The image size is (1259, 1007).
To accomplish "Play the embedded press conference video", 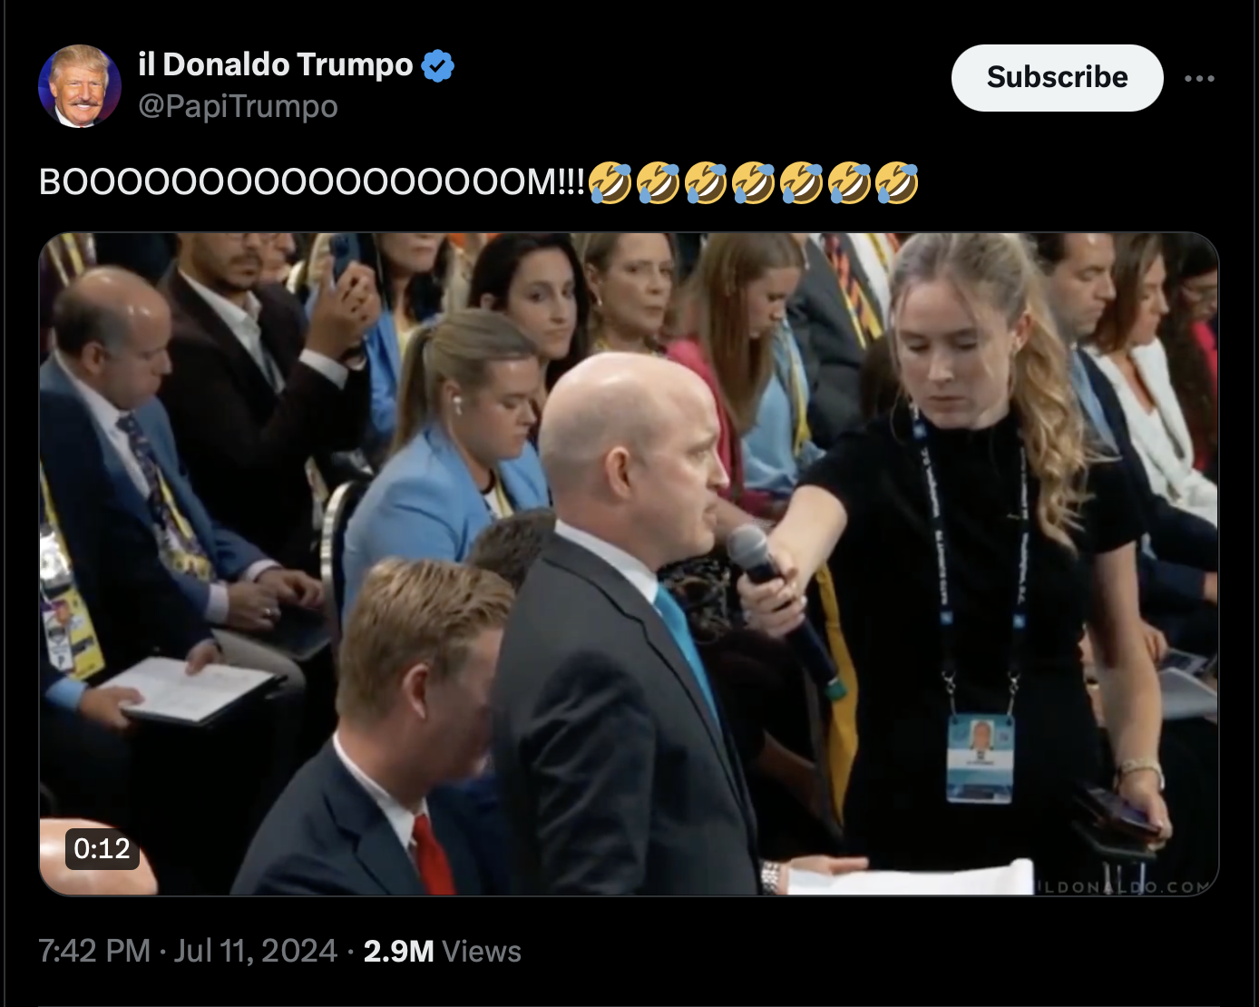I will click(629, 564).
